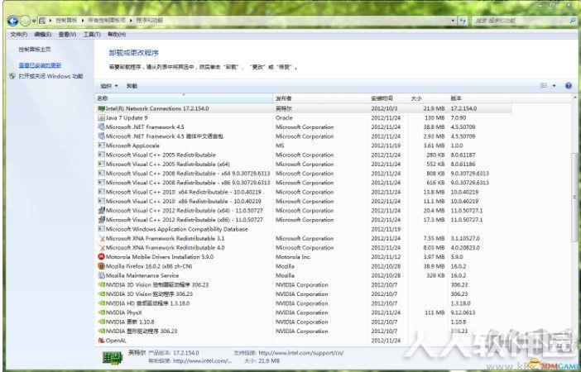Select NVIDIA graphics driver 306.23 row
Viewport: 581px width, 372px height.
303,331
